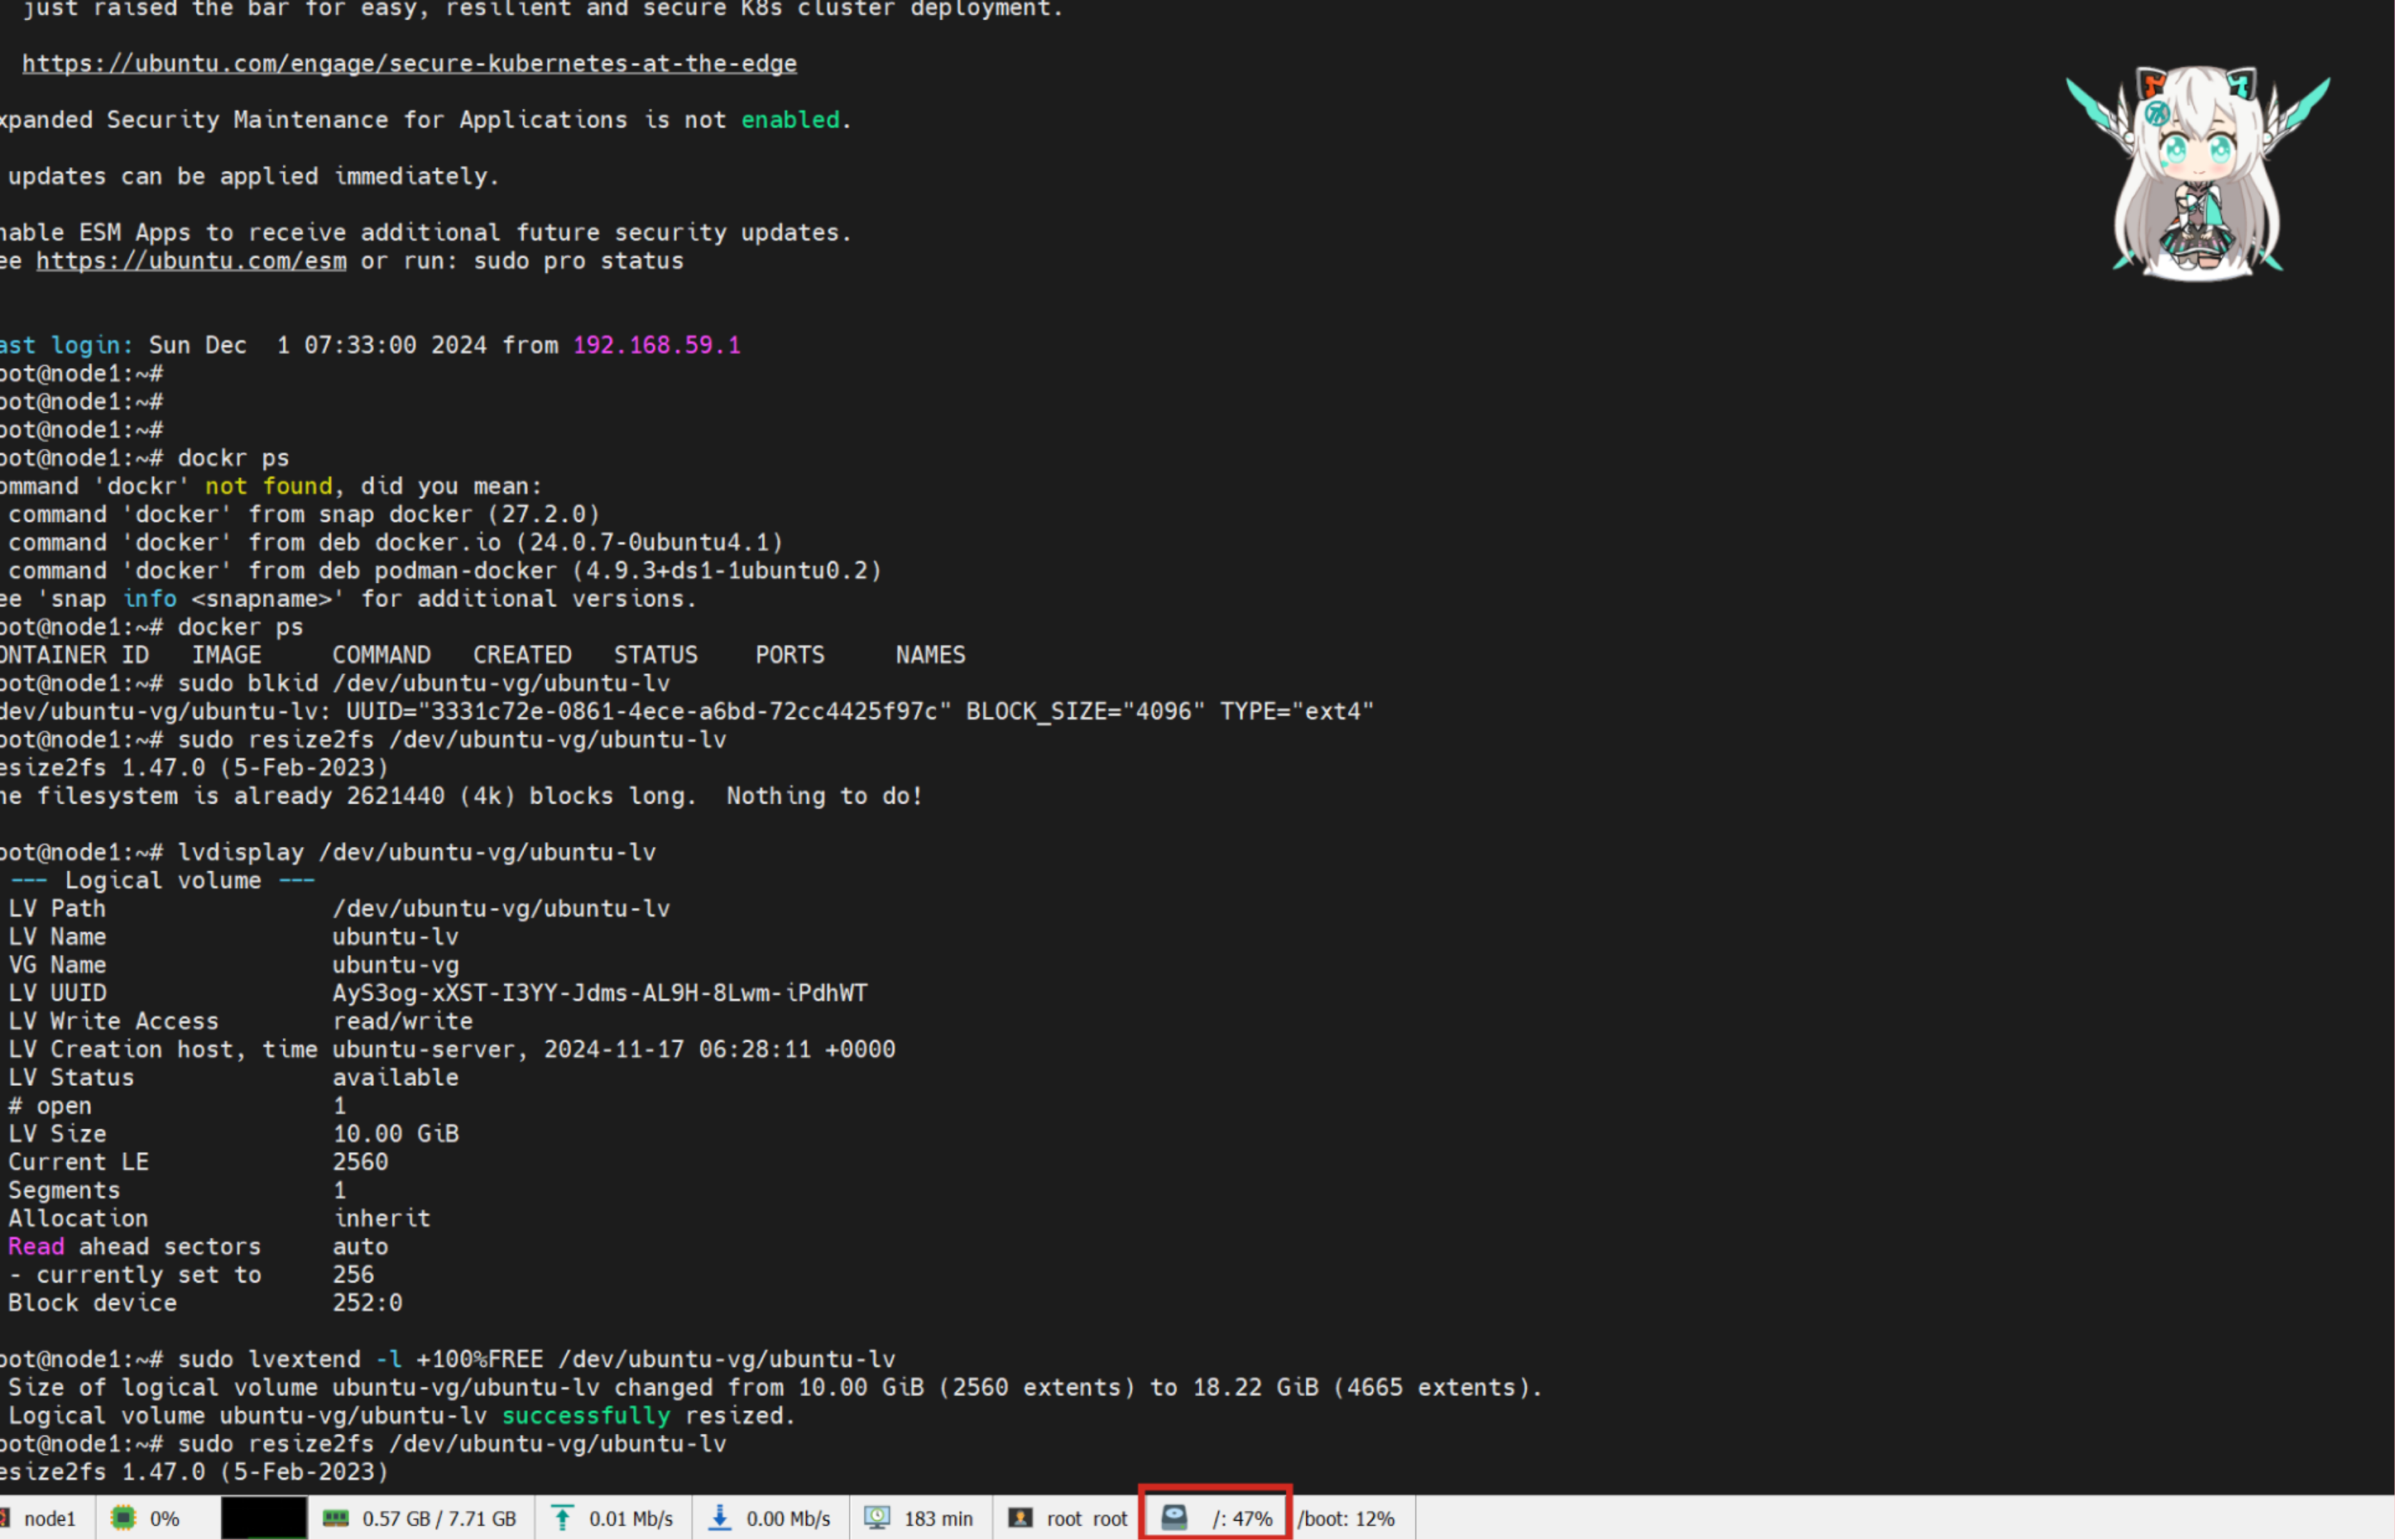Click the '/: 47%' root disk usage
This screenshot has width=2395, height=1540.
coord(1242,1519)
